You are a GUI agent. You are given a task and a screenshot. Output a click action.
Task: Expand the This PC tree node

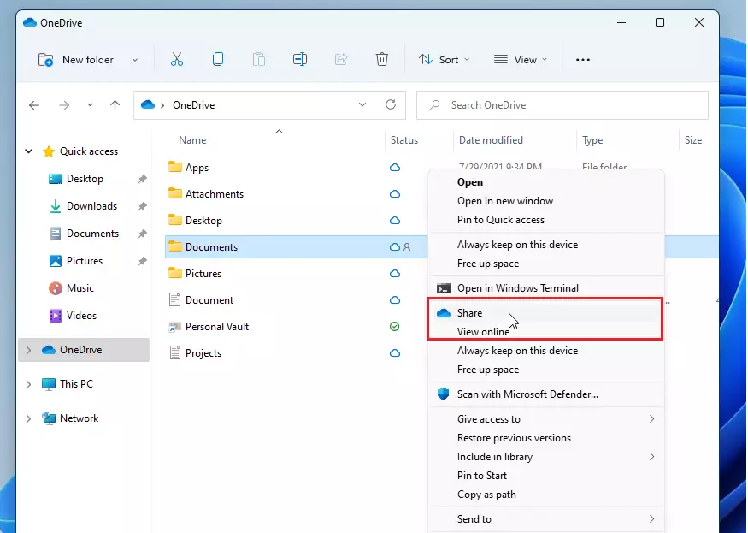[x=28, y=384]
